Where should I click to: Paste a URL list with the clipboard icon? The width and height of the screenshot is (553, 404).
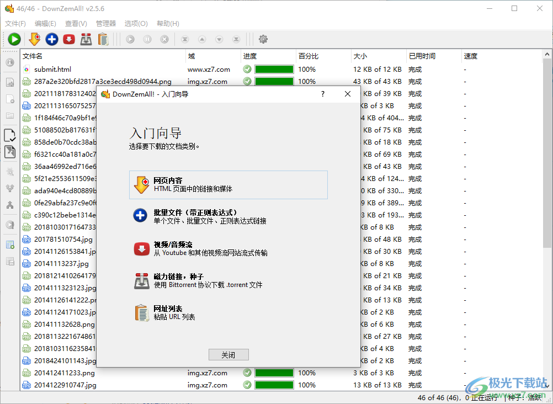coord(103,39)
